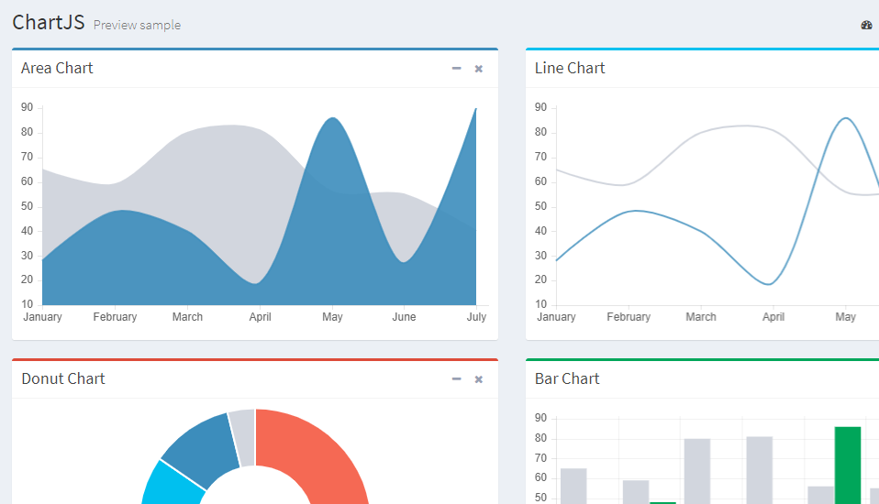The height and width of the screenshot is (504, 879).
Task: Click the dashboard icon in the page header
Action: click(867, 25)
